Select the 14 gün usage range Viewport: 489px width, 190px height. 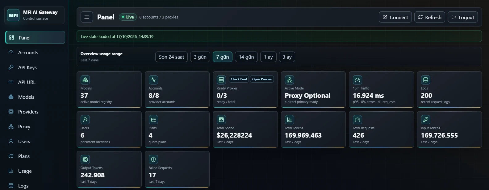tap(246, 57)
